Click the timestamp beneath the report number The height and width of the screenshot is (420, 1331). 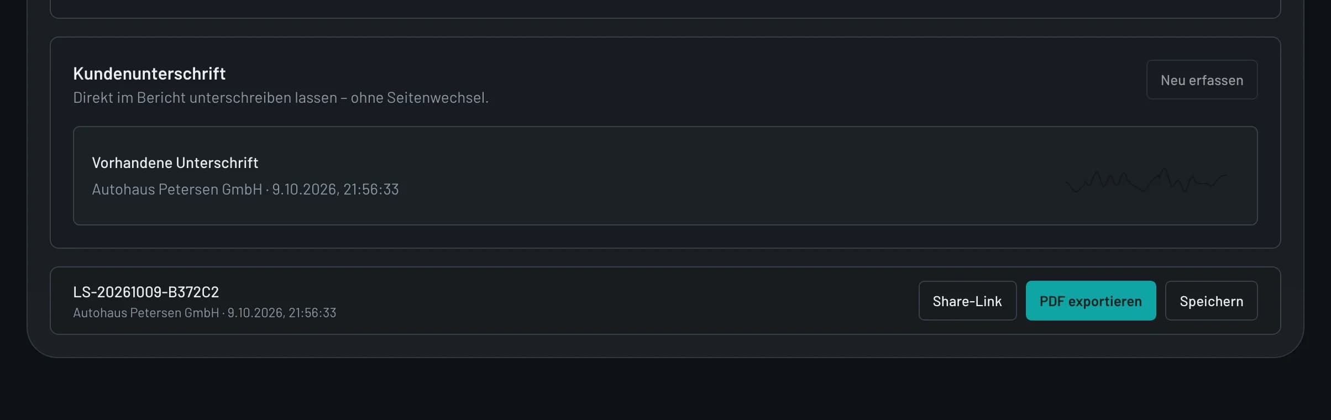pyautogui.click(x=282, y=313)
